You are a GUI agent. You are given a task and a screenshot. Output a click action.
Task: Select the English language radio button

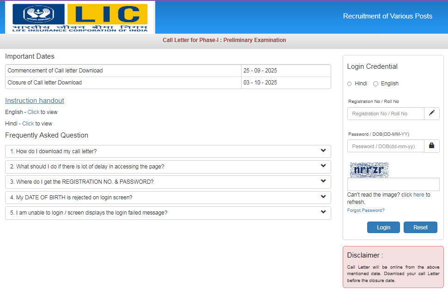point(375,84)
